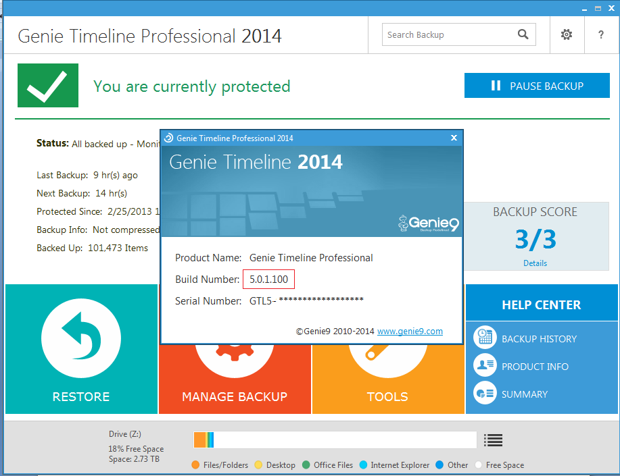
Task: Select PRODUCT INFO in Help Center
Action: 535,367
